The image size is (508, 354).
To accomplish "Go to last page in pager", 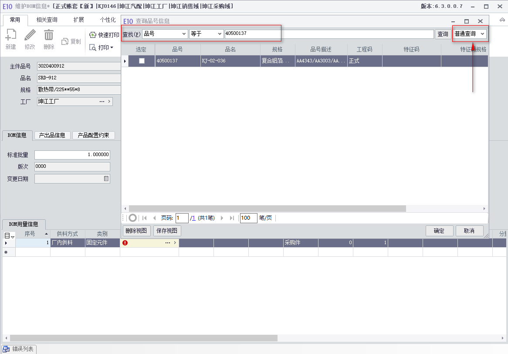I will 232,218.
